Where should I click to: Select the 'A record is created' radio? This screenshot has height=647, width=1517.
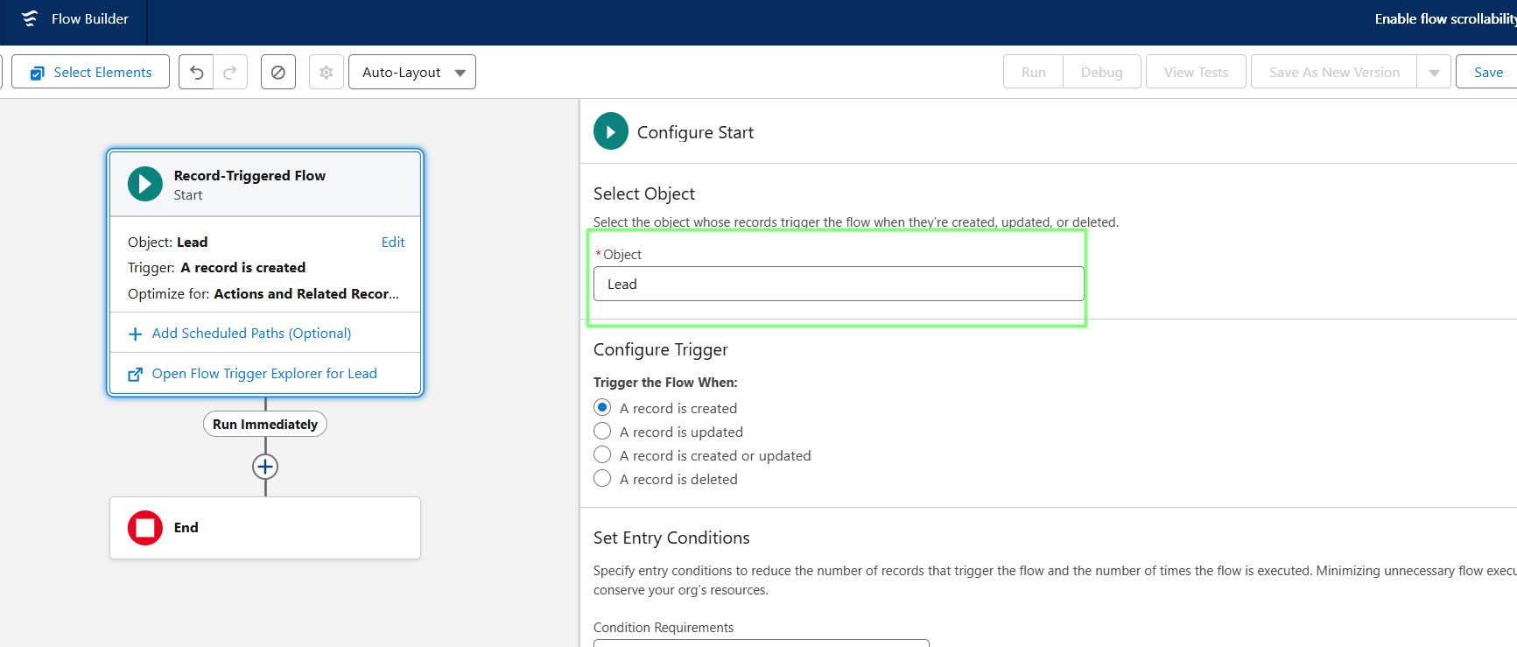click(602, 407)
